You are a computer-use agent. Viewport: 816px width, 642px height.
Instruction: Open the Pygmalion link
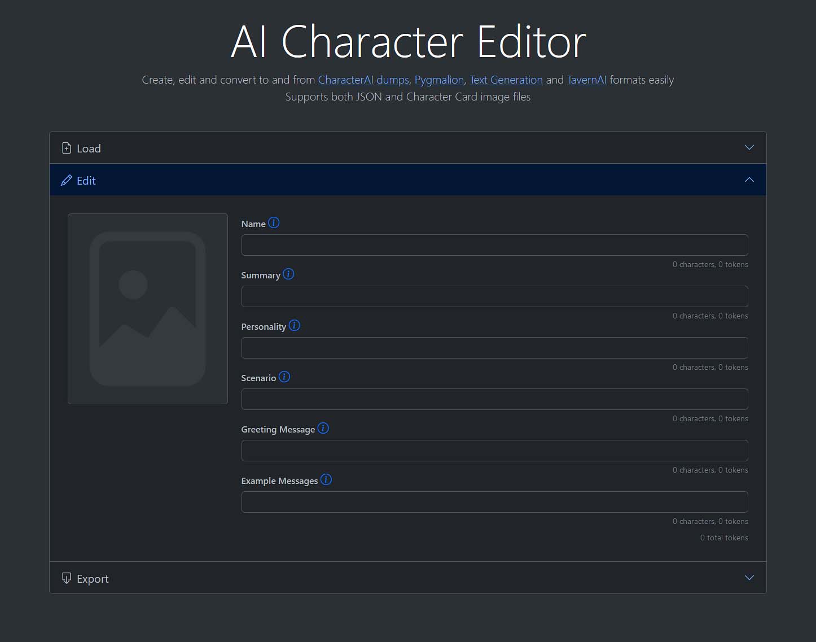click(x=438, y=80)
